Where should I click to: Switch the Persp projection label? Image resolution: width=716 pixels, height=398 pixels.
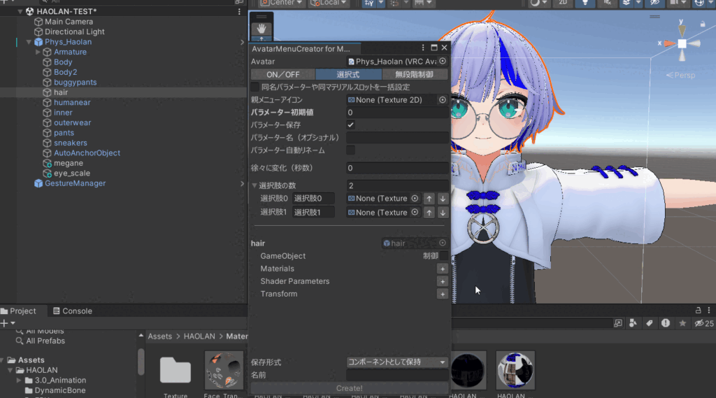click(680, 75)
